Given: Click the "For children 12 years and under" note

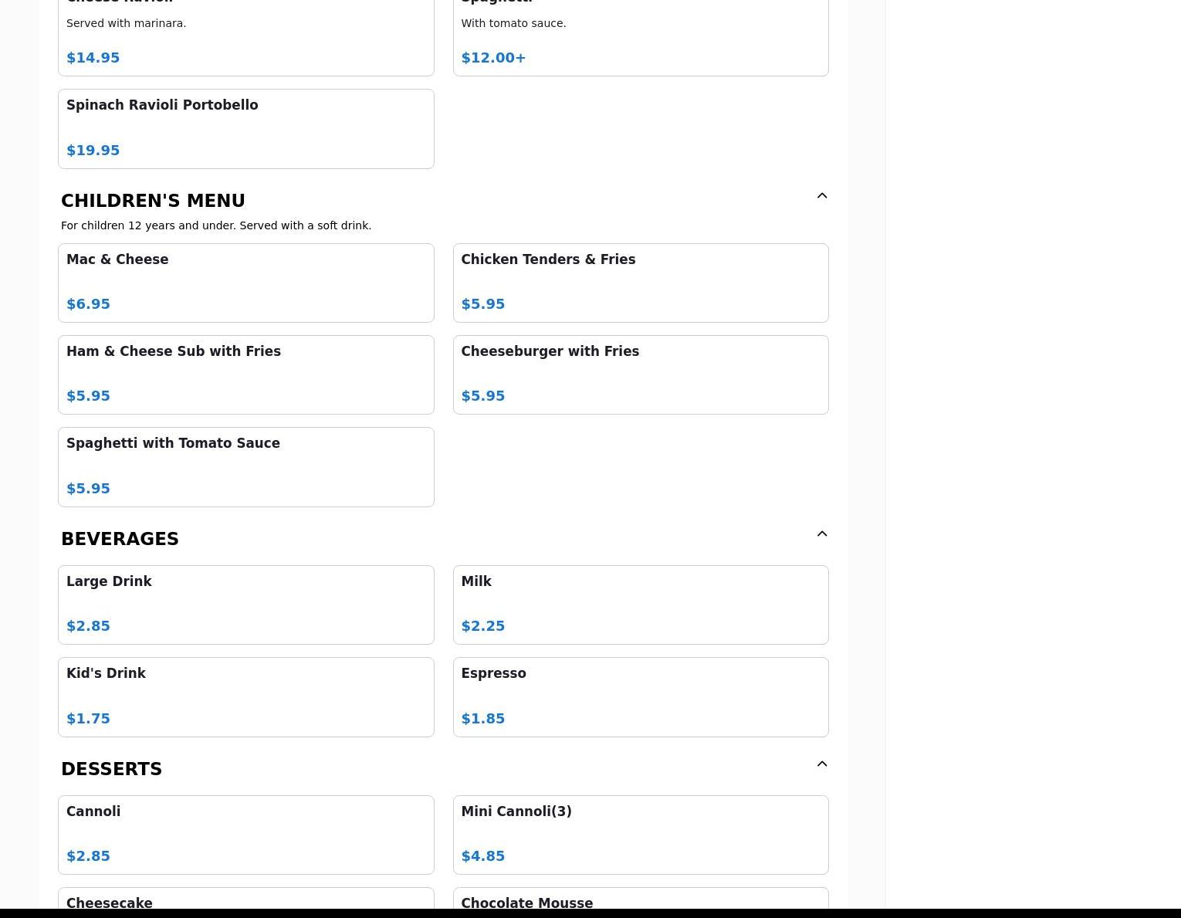Looking at the screenshot, I should point(216,225).
